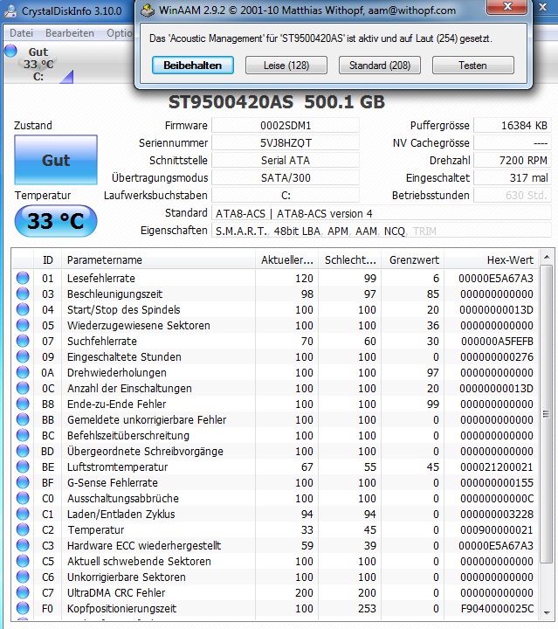Choose Standard (208) acoustic setting
Screen dimensions: 558x629
coord(380,66)
